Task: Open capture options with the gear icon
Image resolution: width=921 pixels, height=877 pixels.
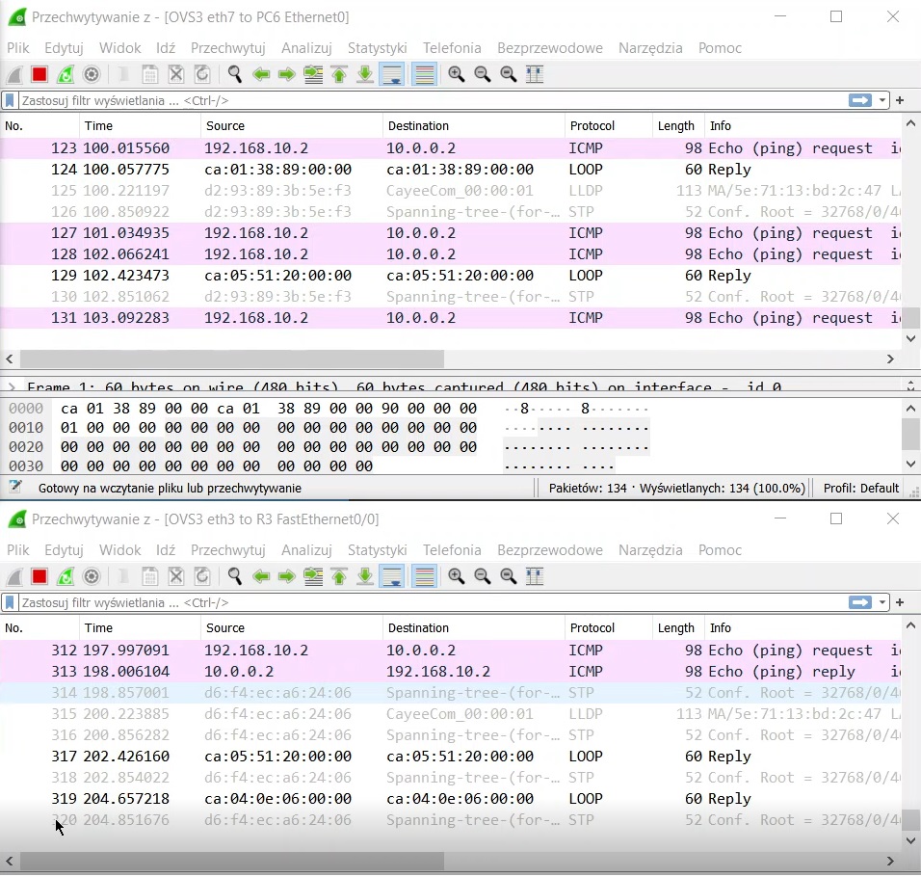Action: tap(92, 74)
